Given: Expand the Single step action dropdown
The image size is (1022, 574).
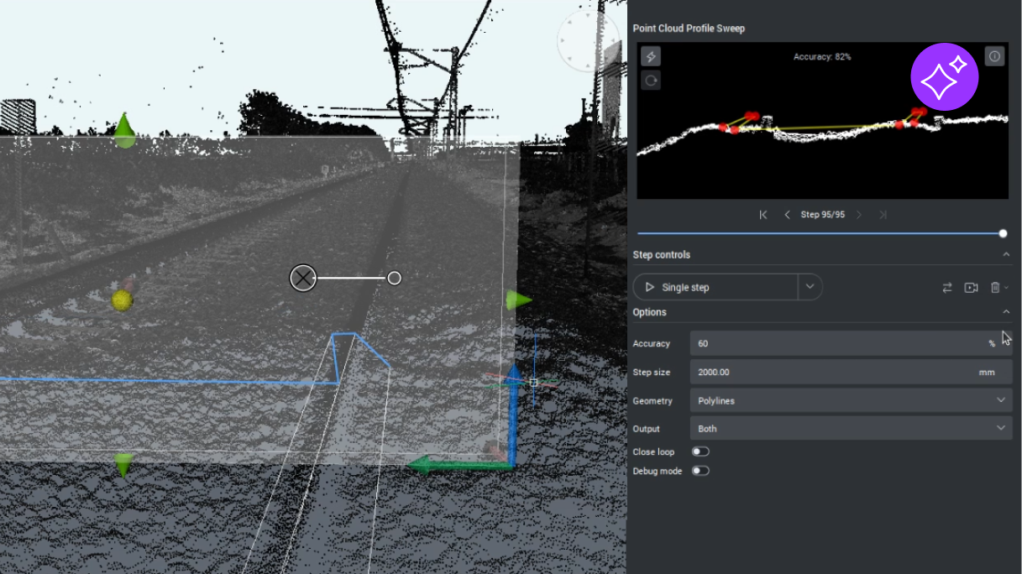Looking at the screenshot, I should click(809, 286).
